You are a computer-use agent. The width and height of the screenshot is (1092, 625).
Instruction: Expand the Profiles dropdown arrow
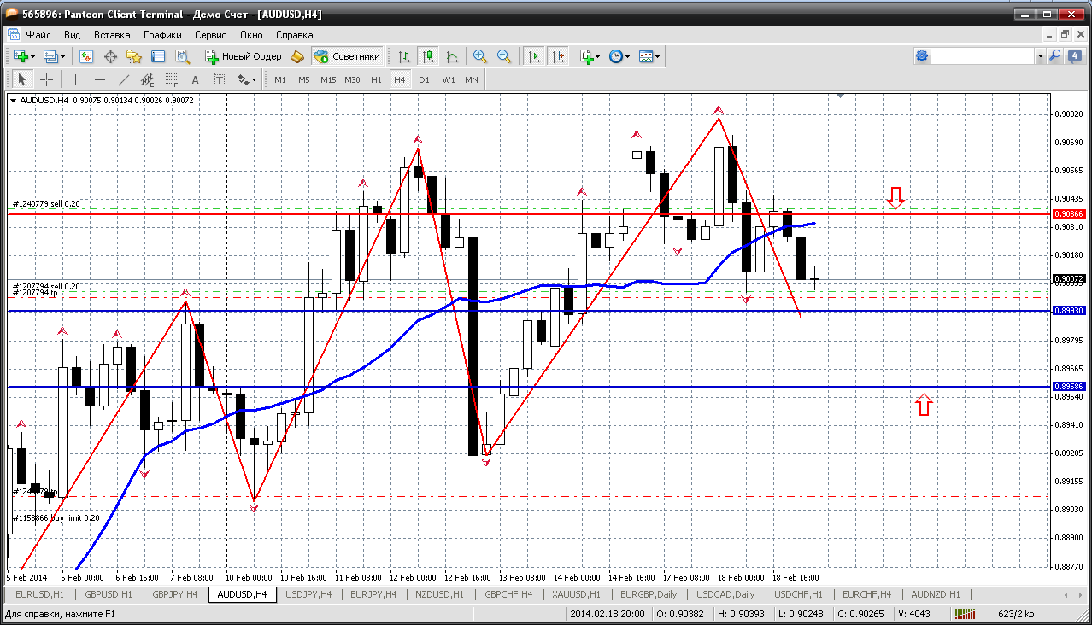(63, 56)
